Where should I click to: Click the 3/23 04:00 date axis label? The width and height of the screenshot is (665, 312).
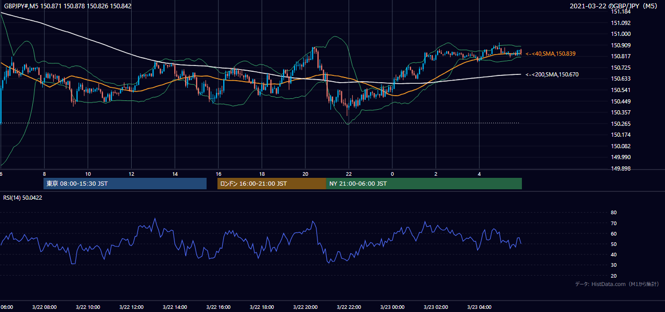click(479, 307)
